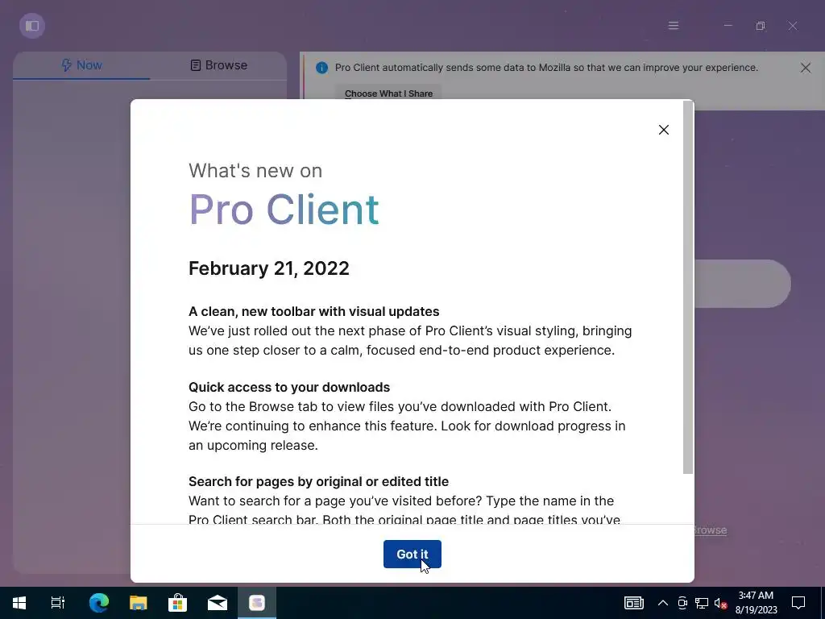Screen dimensions: 825x619
Task: Open Microsoft Store from taskbar
Action: pyautogui.click(x=177, y=603)
